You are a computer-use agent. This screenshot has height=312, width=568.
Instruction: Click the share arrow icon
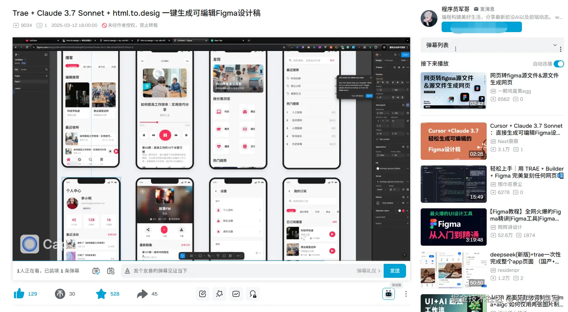(142, 294)
